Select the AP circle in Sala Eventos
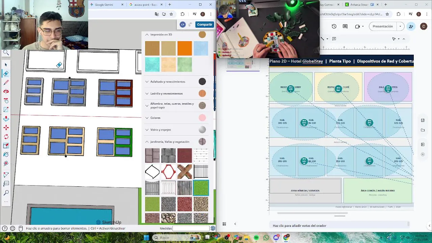Screen dimensions: 432x243 tap(388, 89)
